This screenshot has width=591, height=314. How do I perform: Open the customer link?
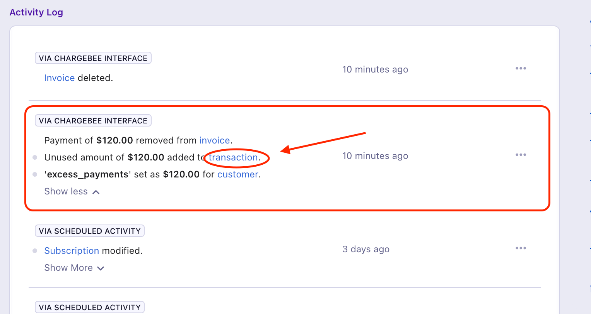point(237,174)
